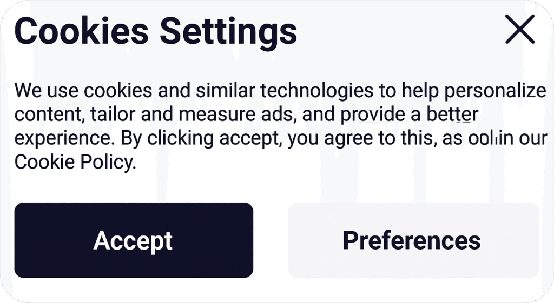
Task: Customize cookies through the Preferences button
Action: click(413, 240)
